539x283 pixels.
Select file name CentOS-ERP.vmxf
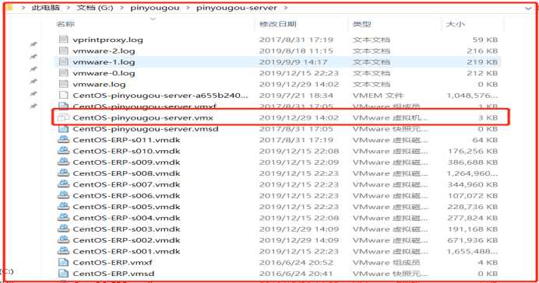(x=112, y=263)
